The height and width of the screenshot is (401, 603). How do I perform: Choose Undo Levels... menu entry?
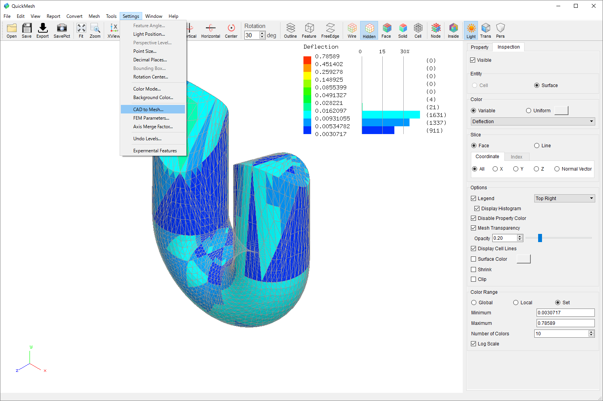click(153, 139)
